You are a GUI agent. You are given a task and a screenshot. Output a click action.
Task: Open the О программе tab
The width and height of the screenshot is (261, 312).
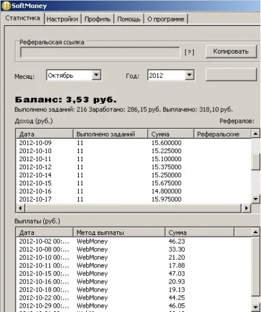point(166,19)
